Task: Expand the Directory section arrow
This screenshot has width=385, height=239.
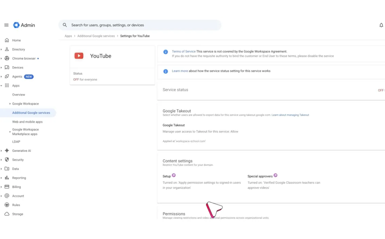Action: tap(1, 49)
